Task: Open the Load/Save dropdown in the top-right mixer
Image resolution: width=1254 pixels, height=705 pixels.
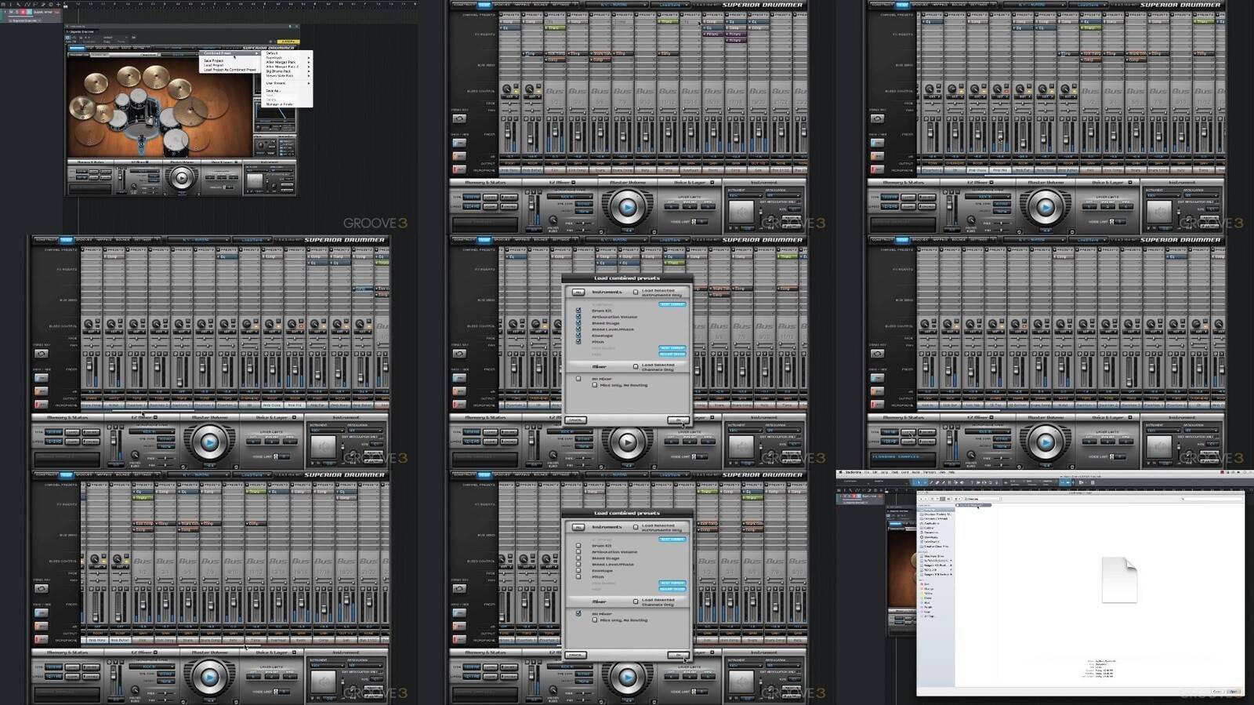Action: 1088,5
